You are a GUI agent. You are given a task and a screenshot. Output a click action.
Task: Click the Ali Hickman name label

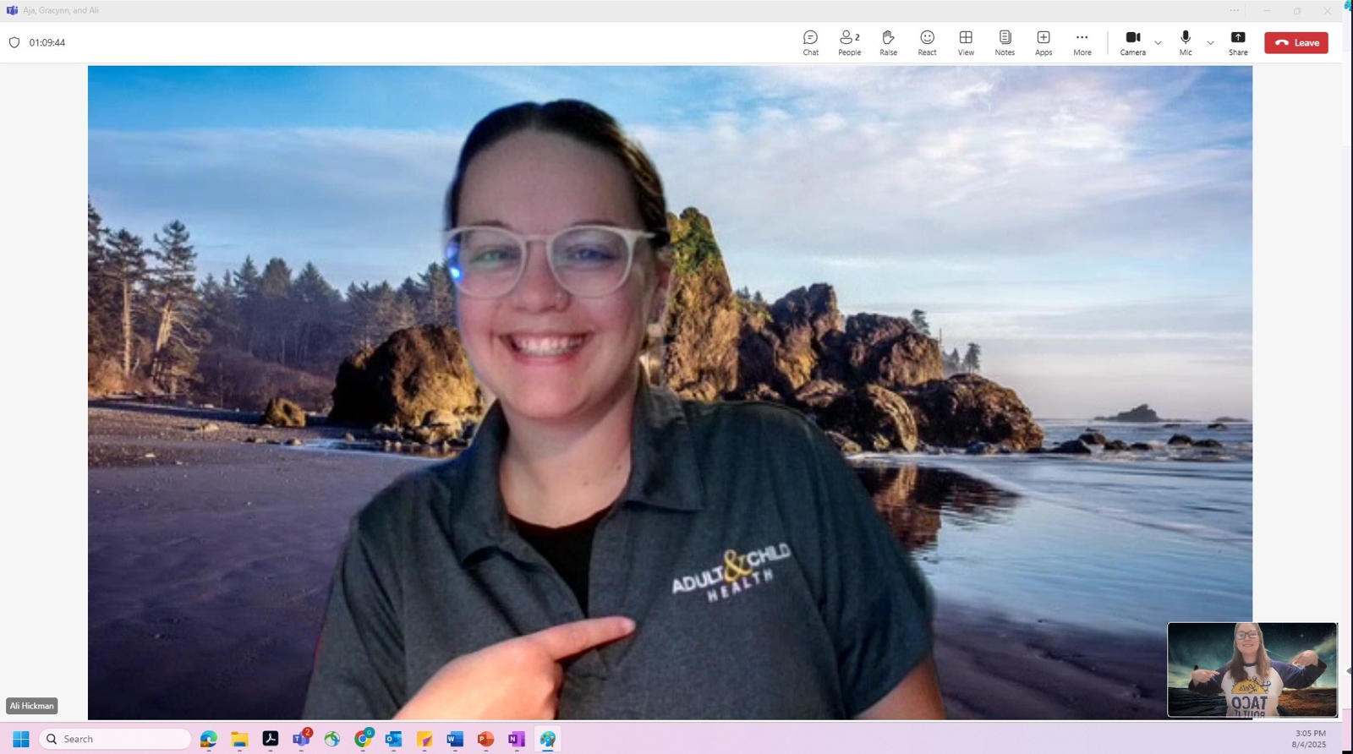[x=32, y=706]
